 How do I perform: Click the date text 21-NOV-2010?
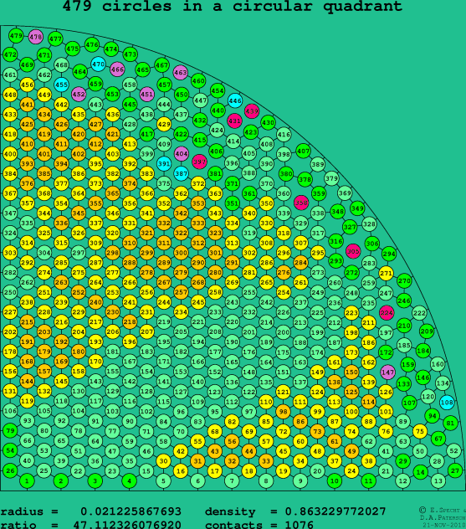tap(444, 525)
